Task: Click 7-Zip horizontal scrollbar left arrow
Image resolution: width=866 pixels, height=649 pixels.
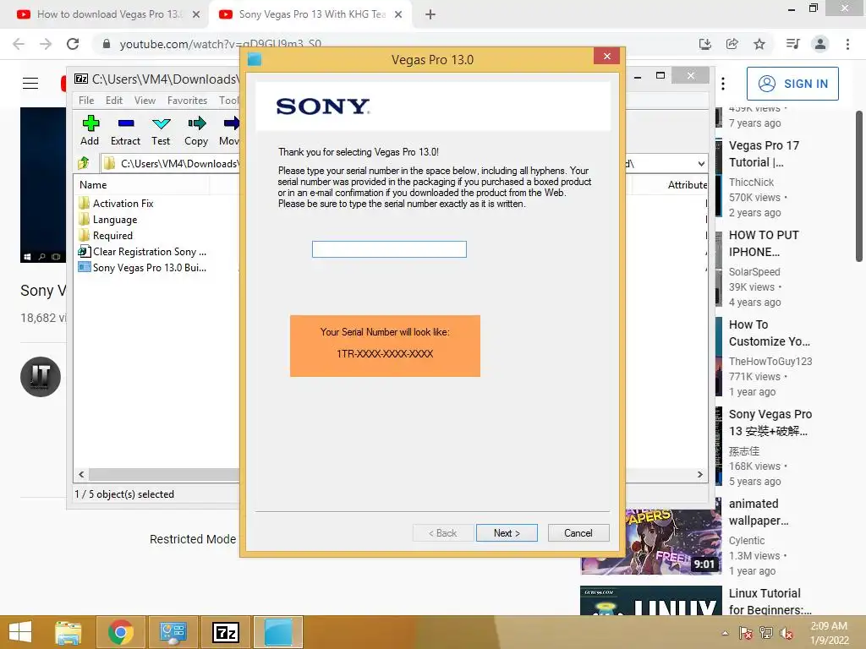Action: [81, 475]
